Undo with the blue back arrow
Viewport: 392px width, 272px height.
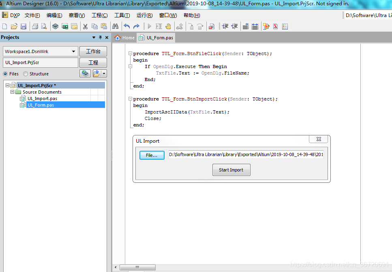tap(127, 26)
